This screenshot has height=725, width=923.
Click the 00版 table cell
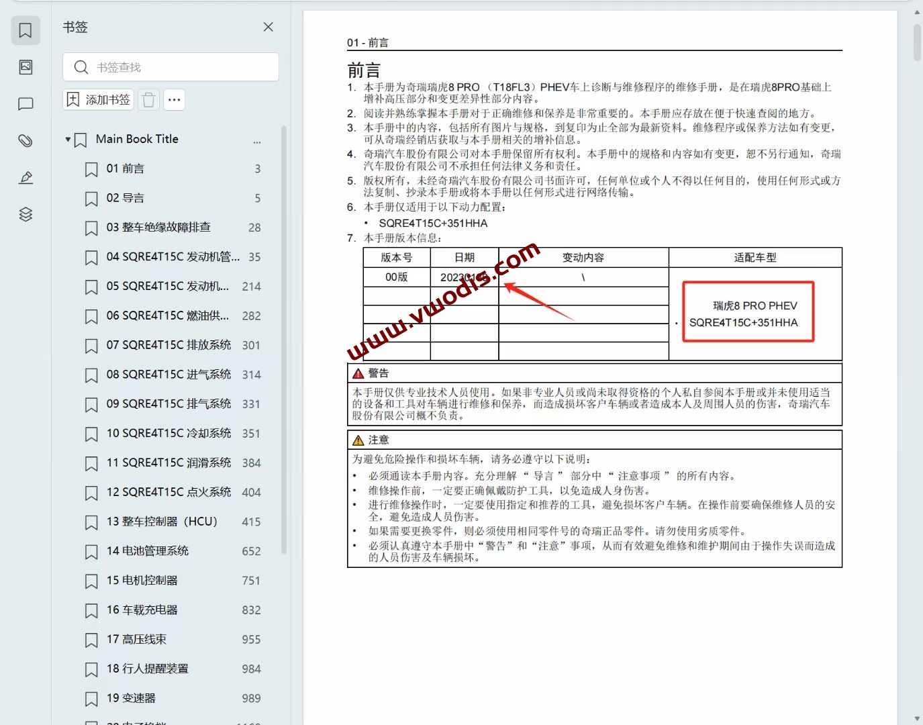click(x=397, y=277)
